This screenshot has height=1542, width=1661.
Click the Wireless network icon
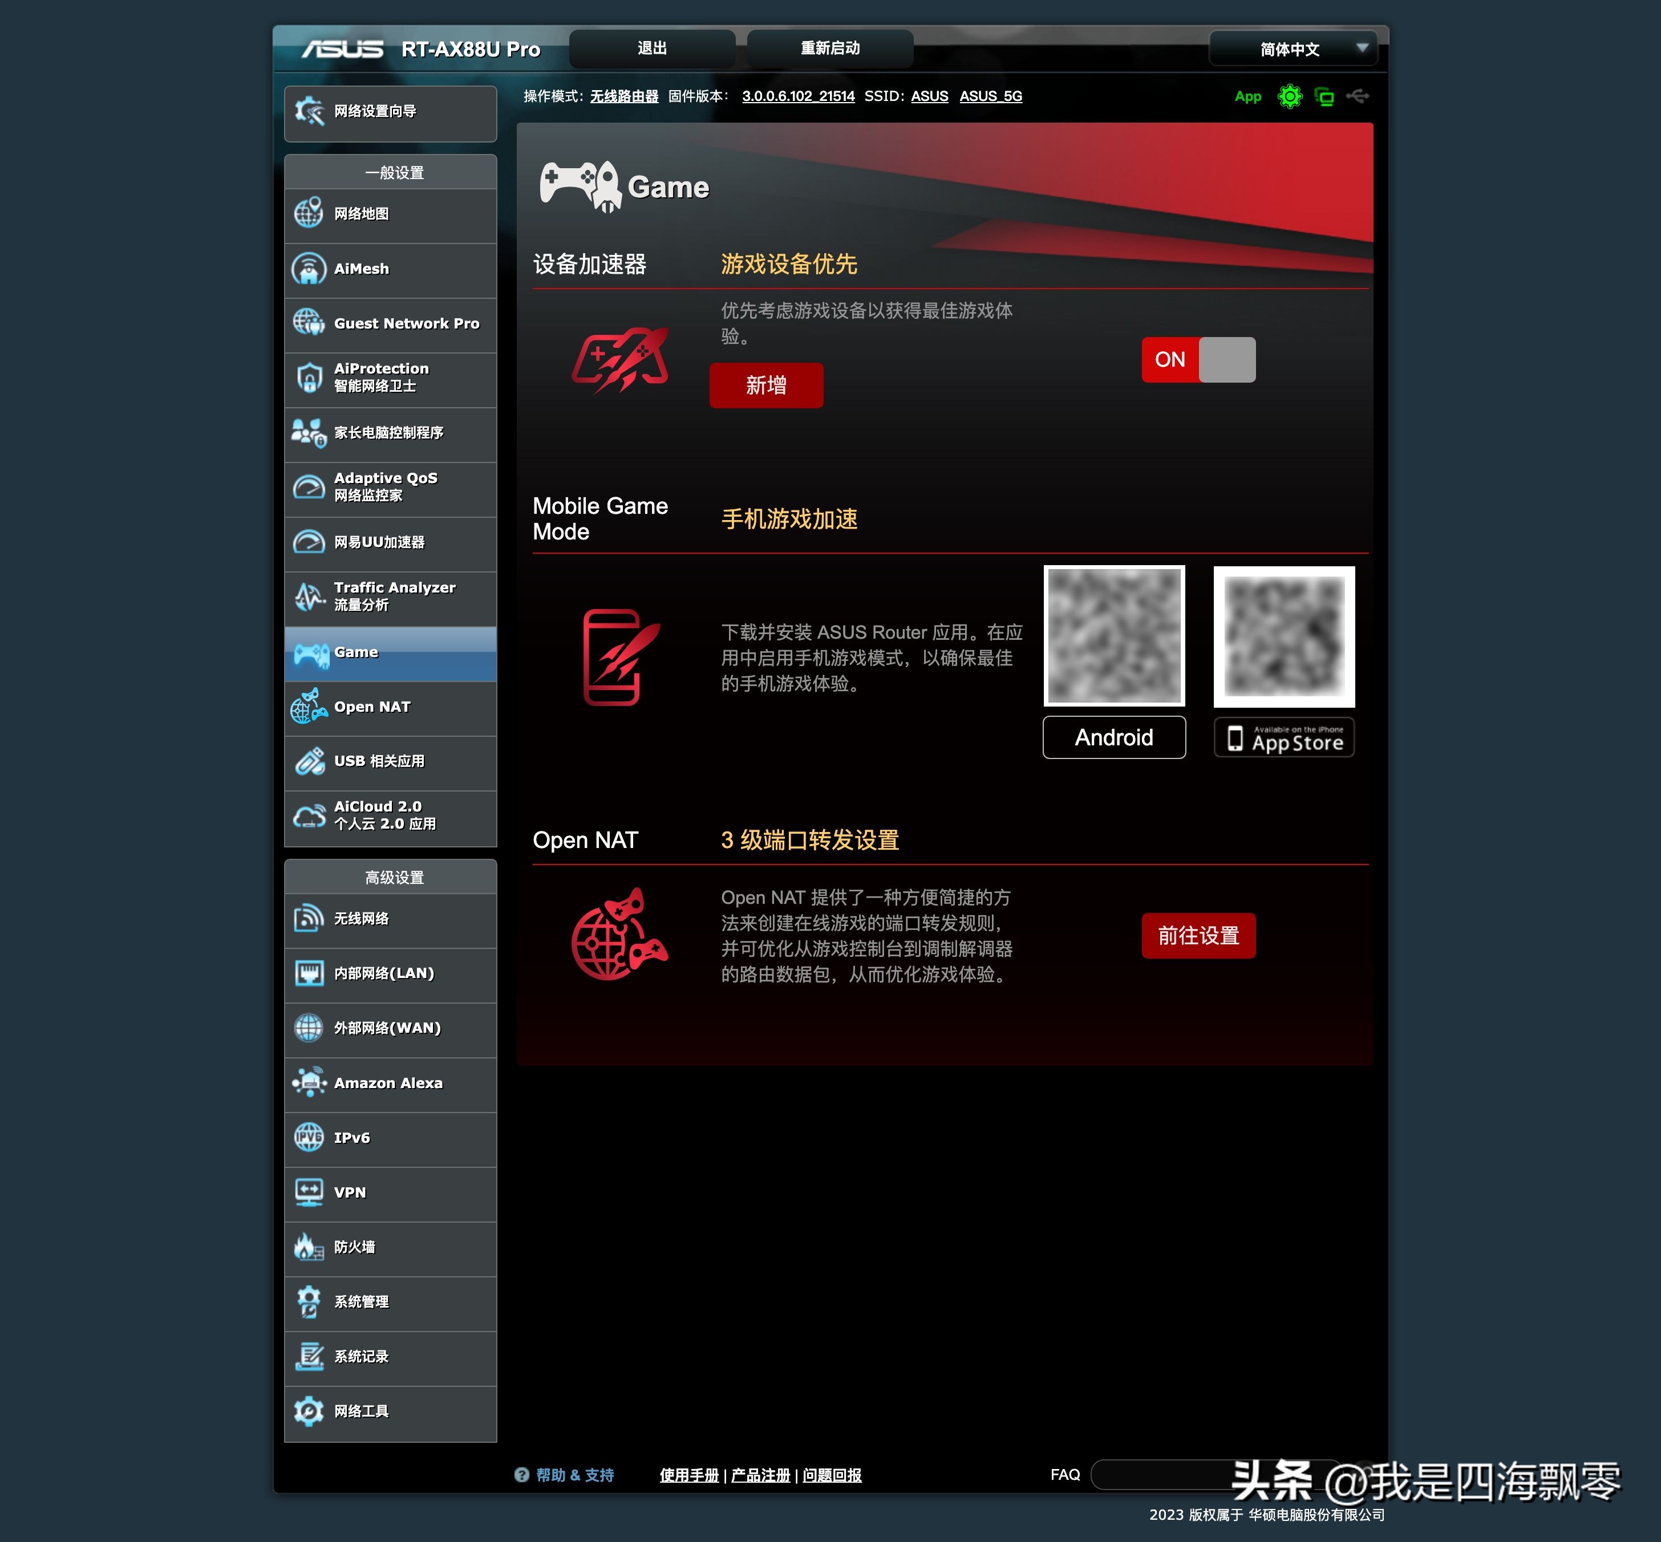click(309, 919)
